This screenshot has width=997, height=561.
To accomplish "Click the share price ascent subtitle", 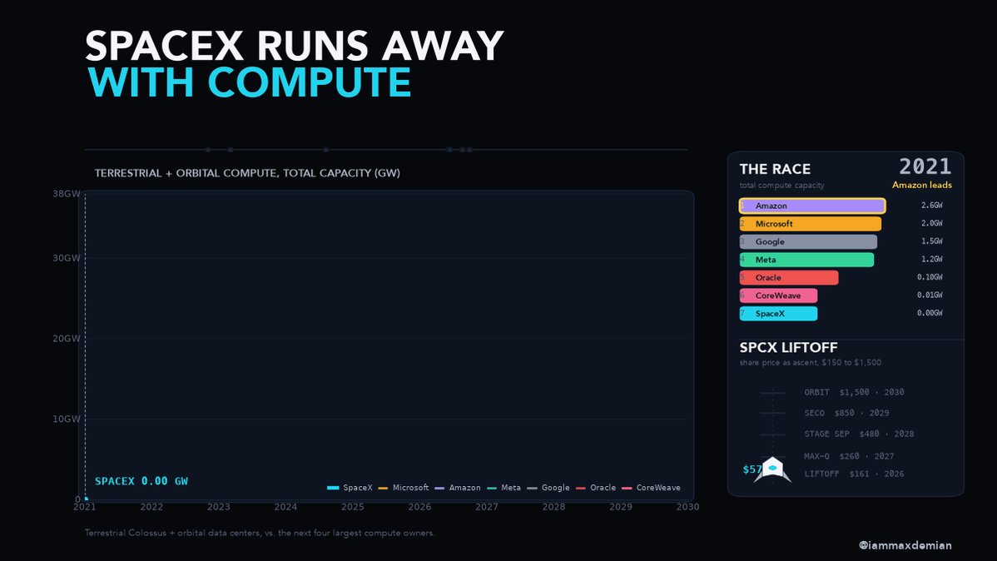I will pyautogui.click(x=811, y=363).
